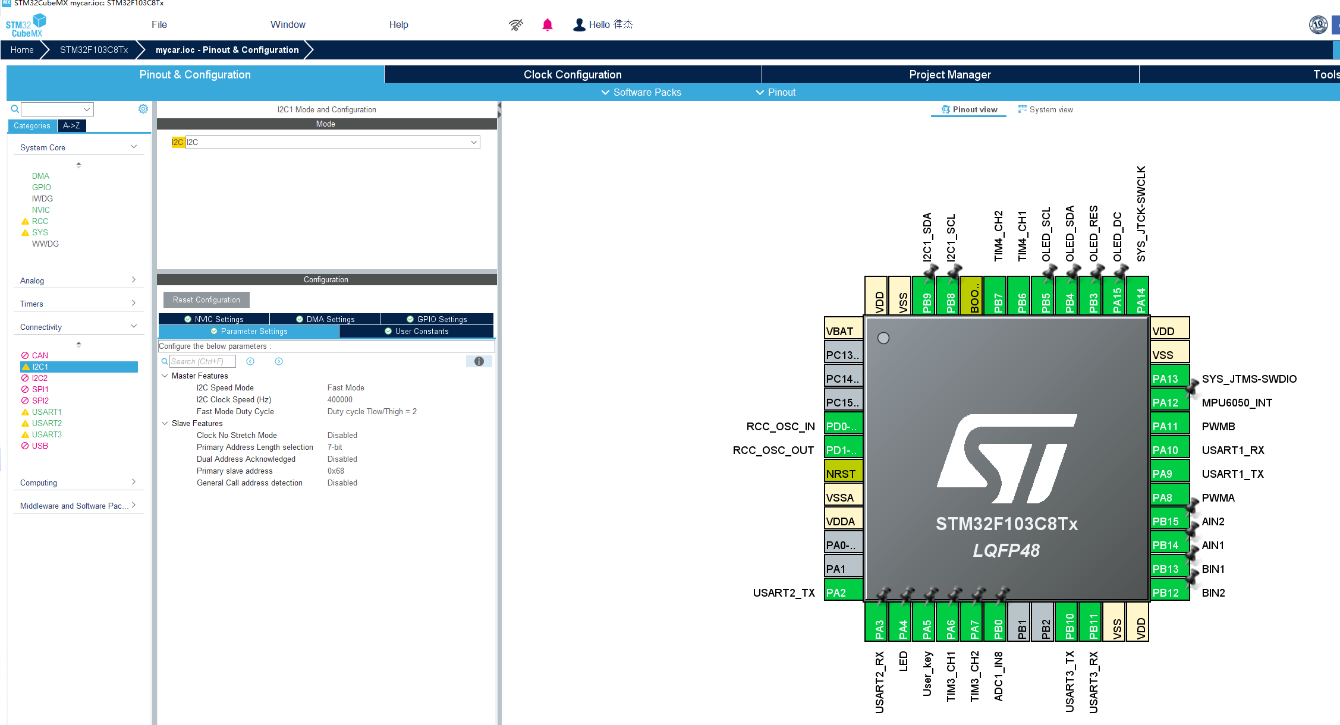
Task: Open the Software Packs dropdown
Action: pyautogui.click(x=641, y=92)
